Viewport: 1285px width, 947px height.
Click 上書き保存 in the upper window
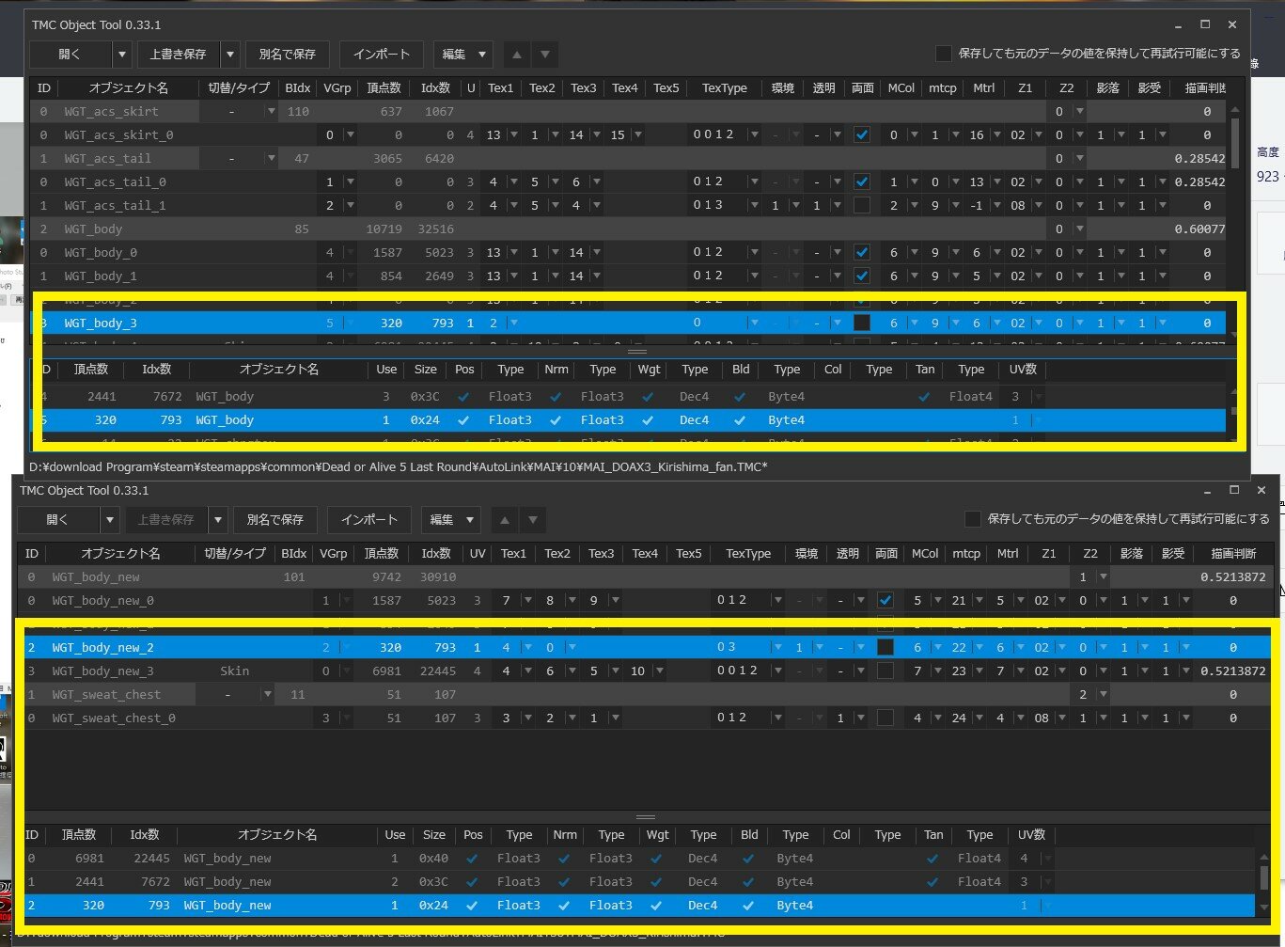coord(178,55)
